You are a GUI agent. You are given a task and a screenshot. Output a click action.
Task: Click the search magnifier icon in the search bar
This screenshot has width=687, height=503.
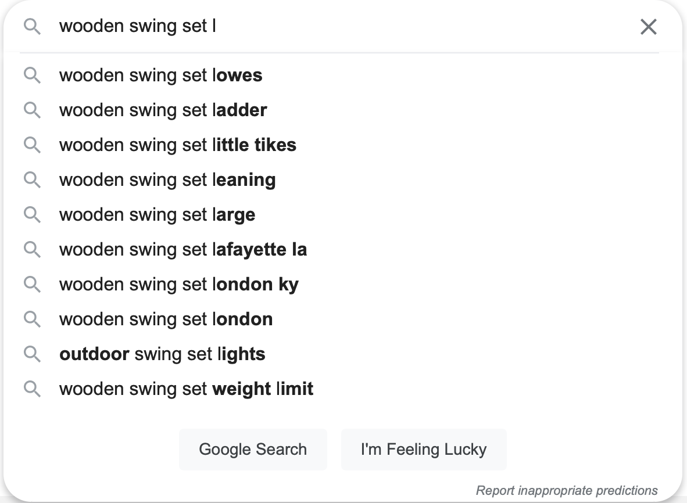(x=33, y=26)
